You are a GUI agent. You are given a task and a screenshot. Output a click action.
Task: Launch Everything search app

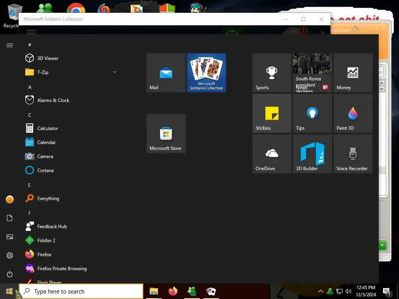tap(71, 198)
